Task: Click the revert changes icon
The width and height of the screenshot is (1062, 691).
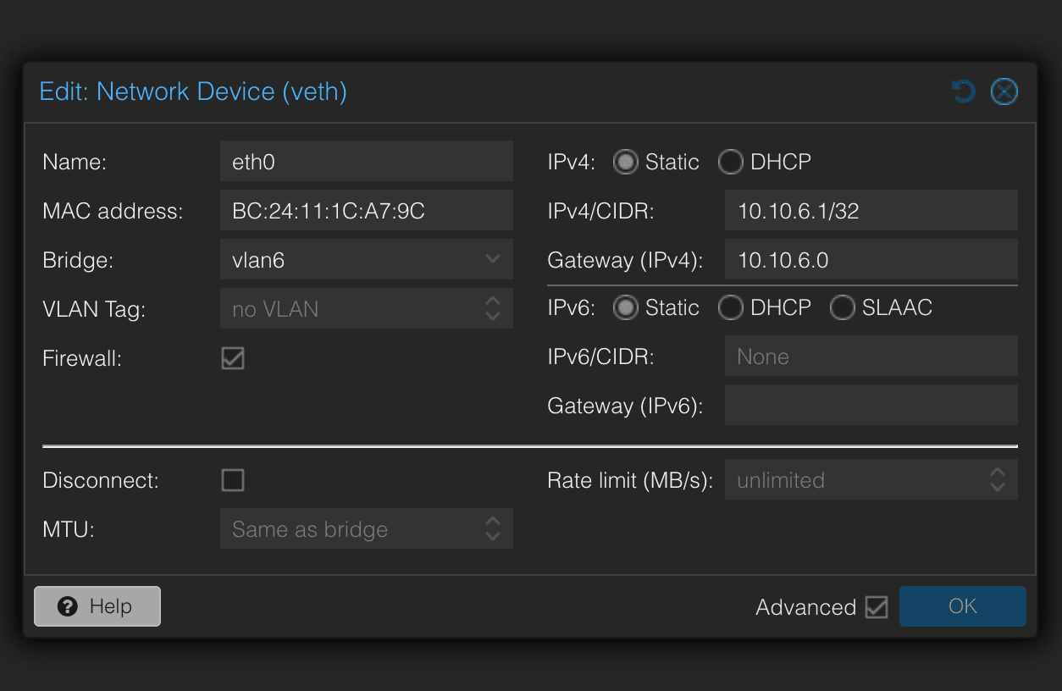Action: coord(963,91)
